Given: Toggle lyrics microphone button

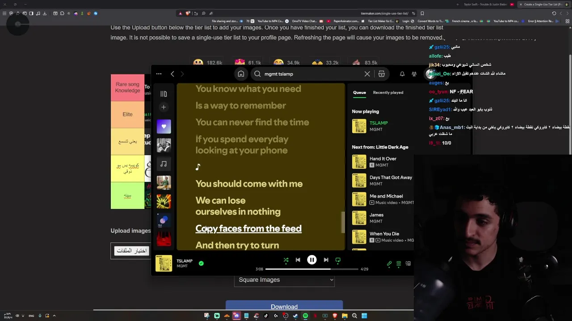Looking at the screenshot, I should pos(389,263).
